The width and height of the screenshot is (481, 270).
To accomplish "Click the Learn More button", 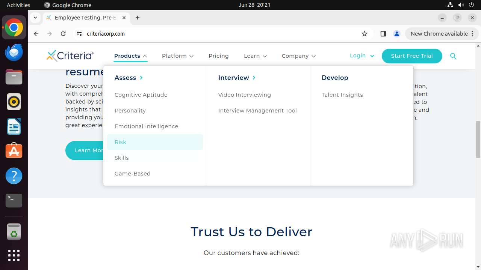I will (85, 150).
